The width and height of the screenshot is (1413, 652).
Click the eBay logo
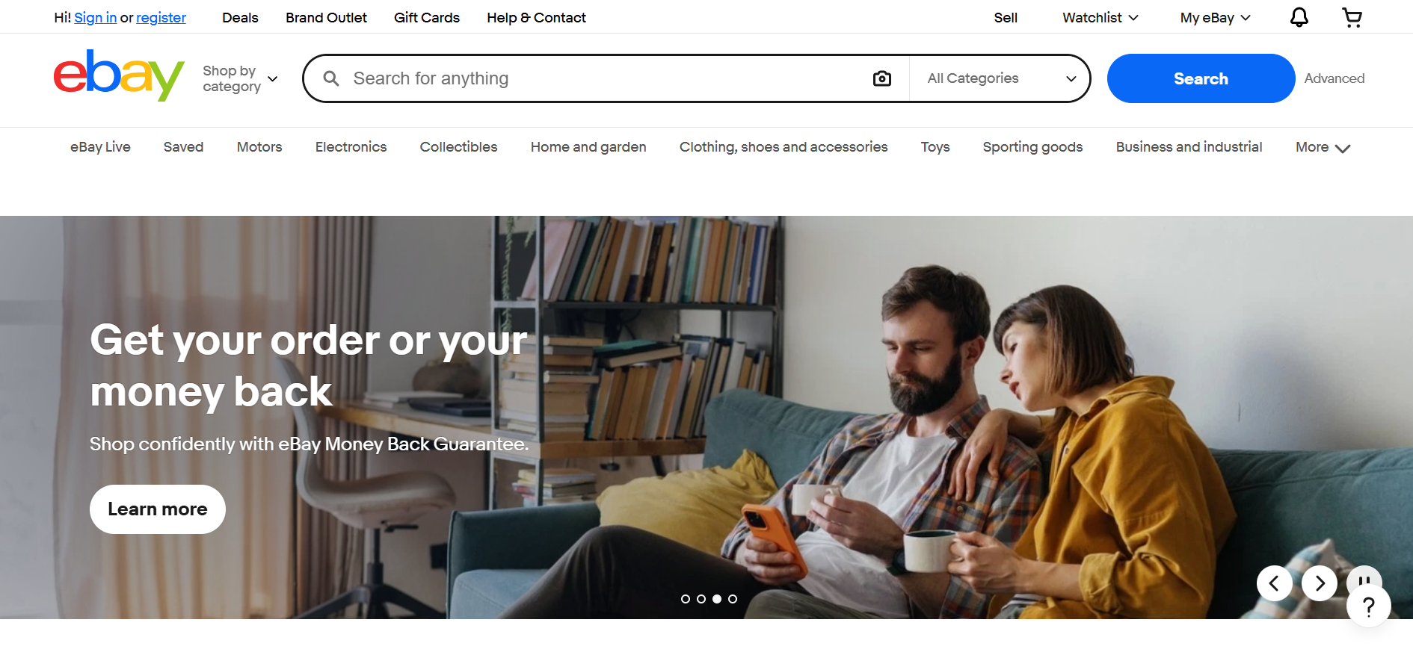pos(119,75)
